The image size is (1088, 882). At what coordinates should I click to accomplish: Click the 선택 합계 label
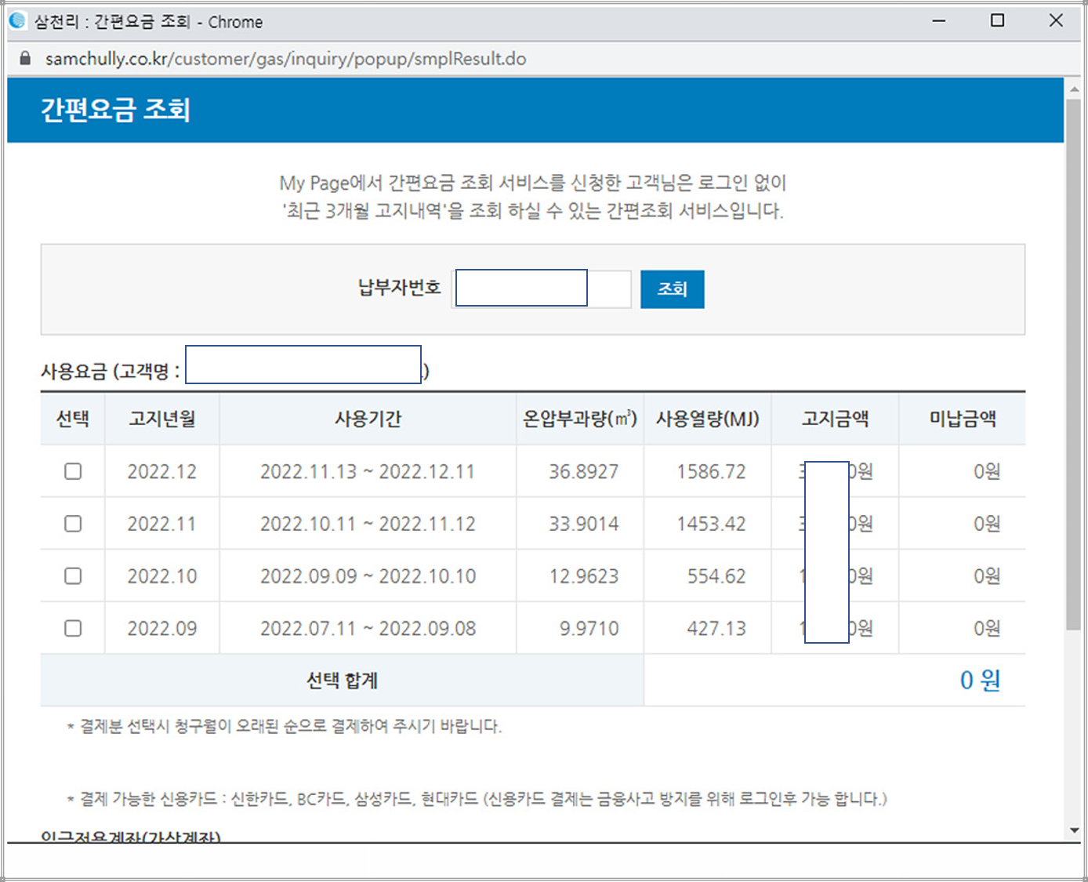(342, 681)
